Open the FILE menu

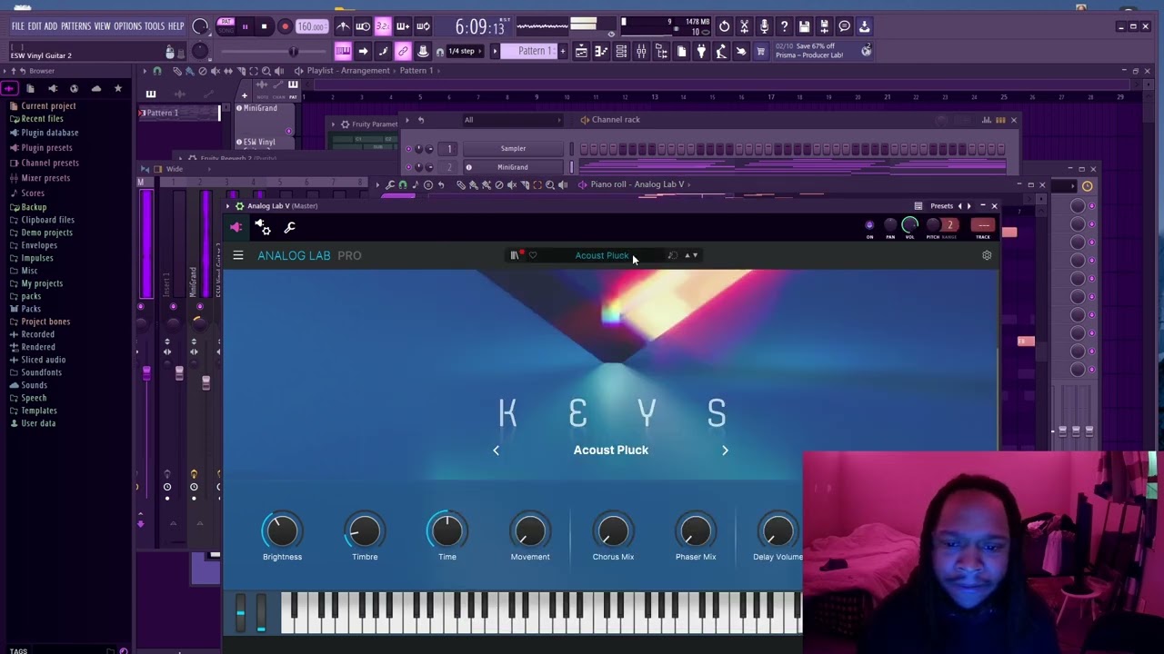17,26
